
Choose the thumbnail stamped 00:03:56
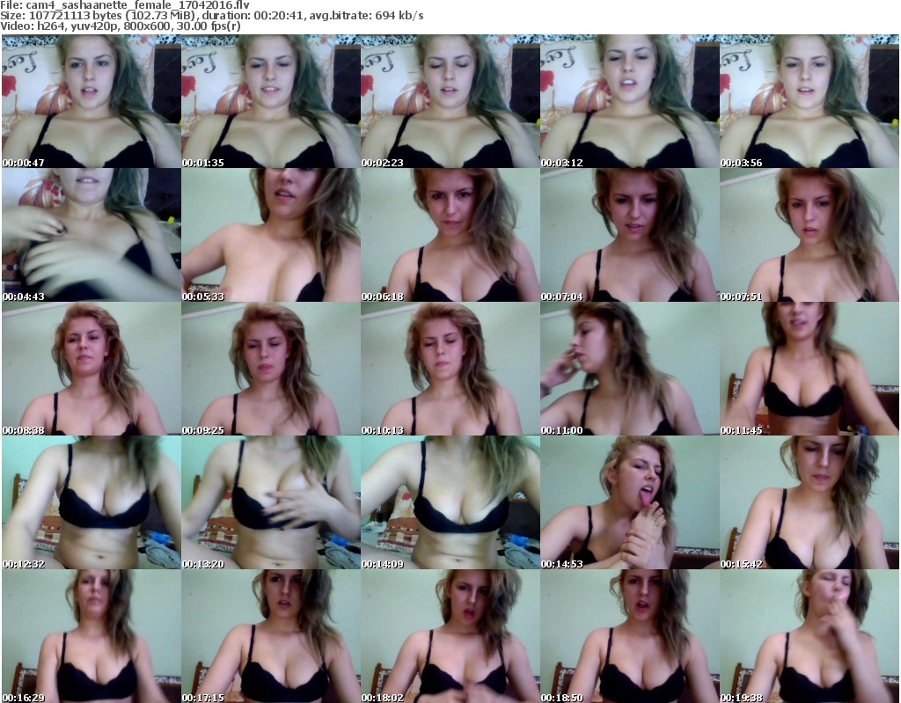pos(809,101)
